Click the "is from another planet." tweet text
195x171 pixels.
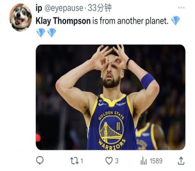point(130,21)
